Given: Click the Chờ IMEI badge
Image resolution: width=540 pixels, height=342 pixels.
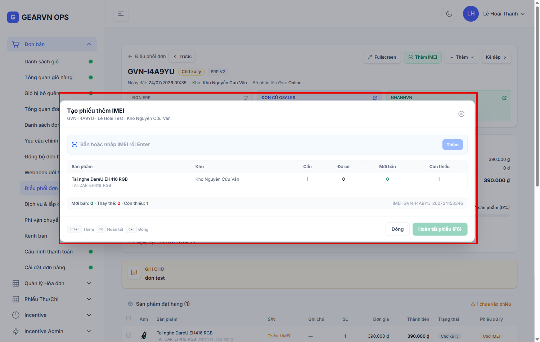Looking at the screenshot, I should (x=491, y=336).
